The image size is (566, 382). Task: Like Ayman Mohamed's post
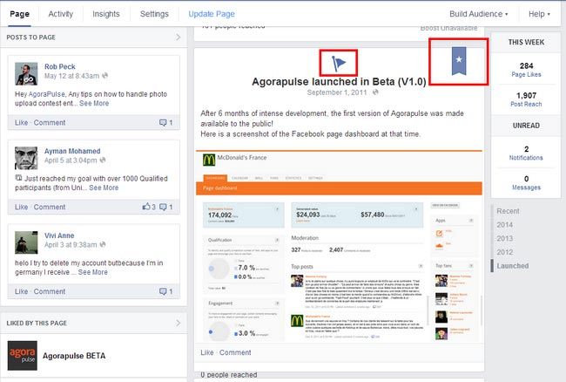point(21,207)
